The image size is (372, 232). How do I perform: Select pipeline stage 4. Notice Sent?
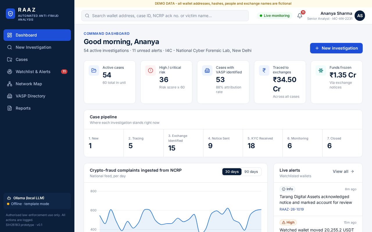click(223, 143)
